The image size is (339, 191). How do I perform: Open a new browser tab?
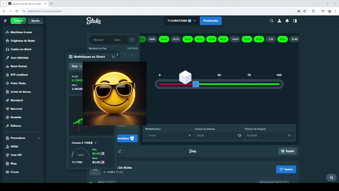(x=52, y=3)
